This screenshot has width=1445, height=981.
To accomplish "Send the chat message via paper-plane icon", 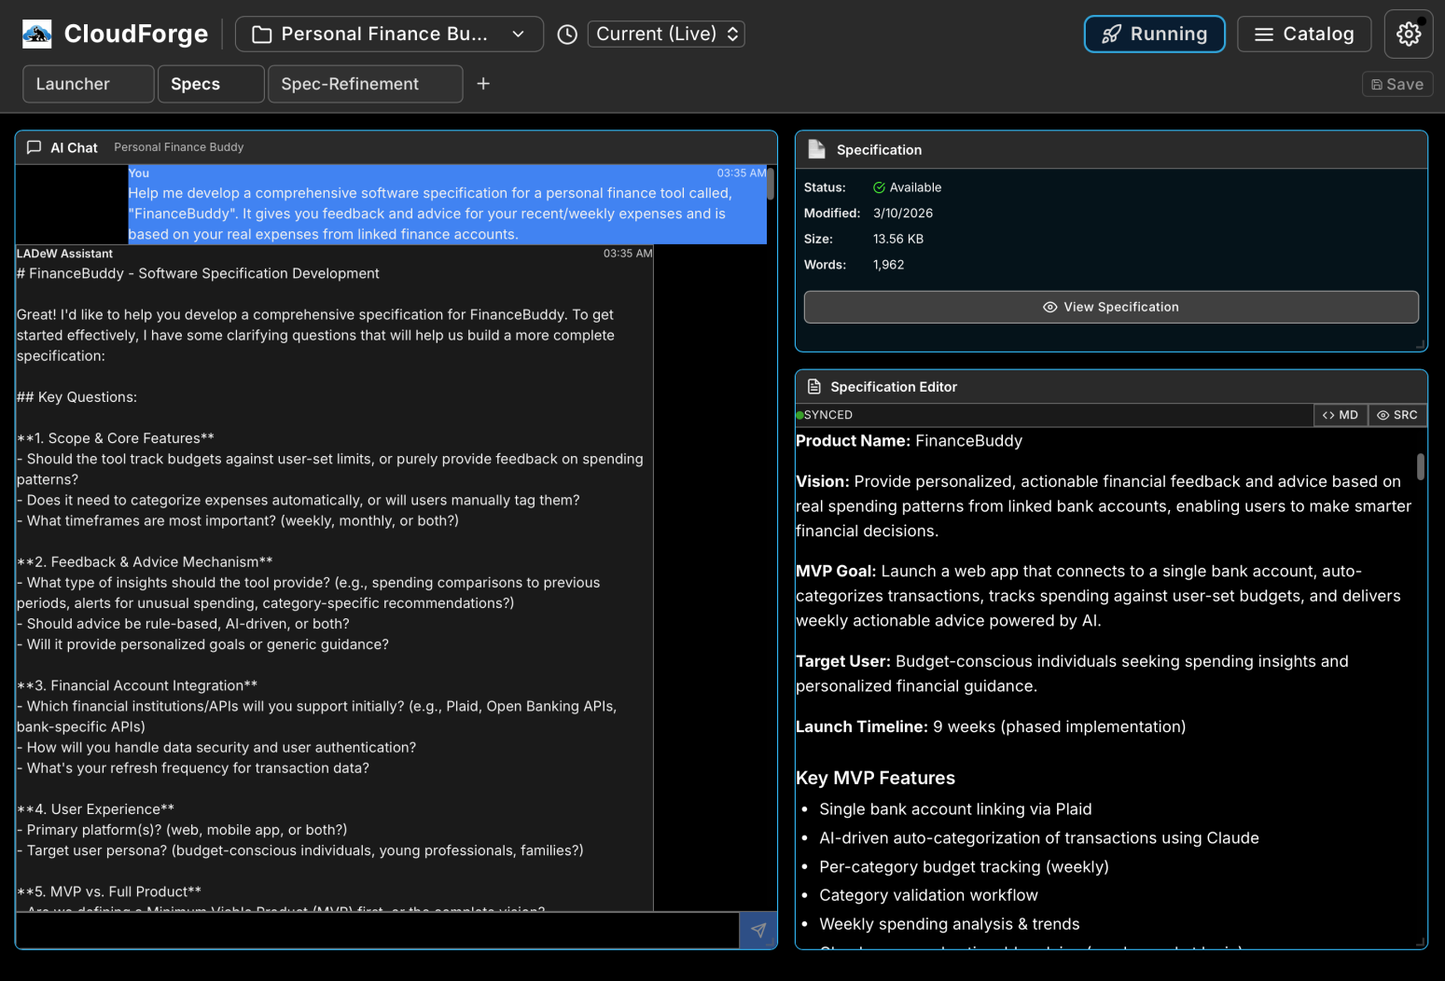I will click(757, 930).
